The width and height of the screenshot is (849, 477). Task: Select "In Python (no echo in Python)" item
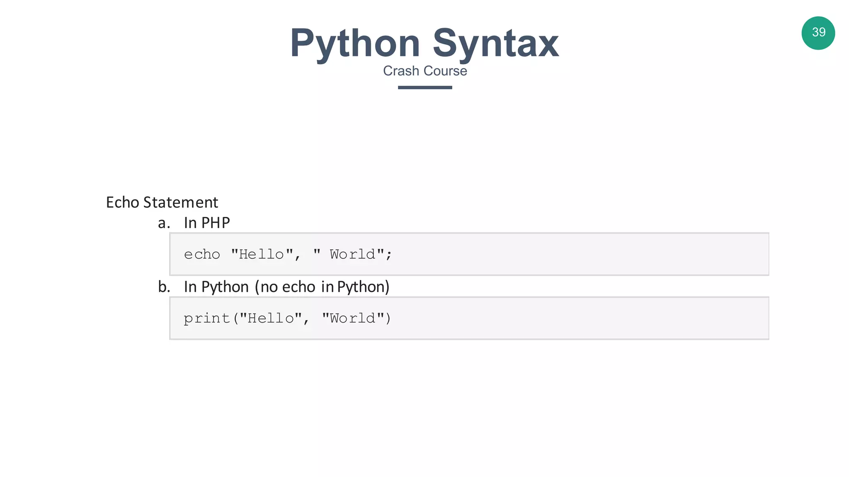[x=286, y=287]
